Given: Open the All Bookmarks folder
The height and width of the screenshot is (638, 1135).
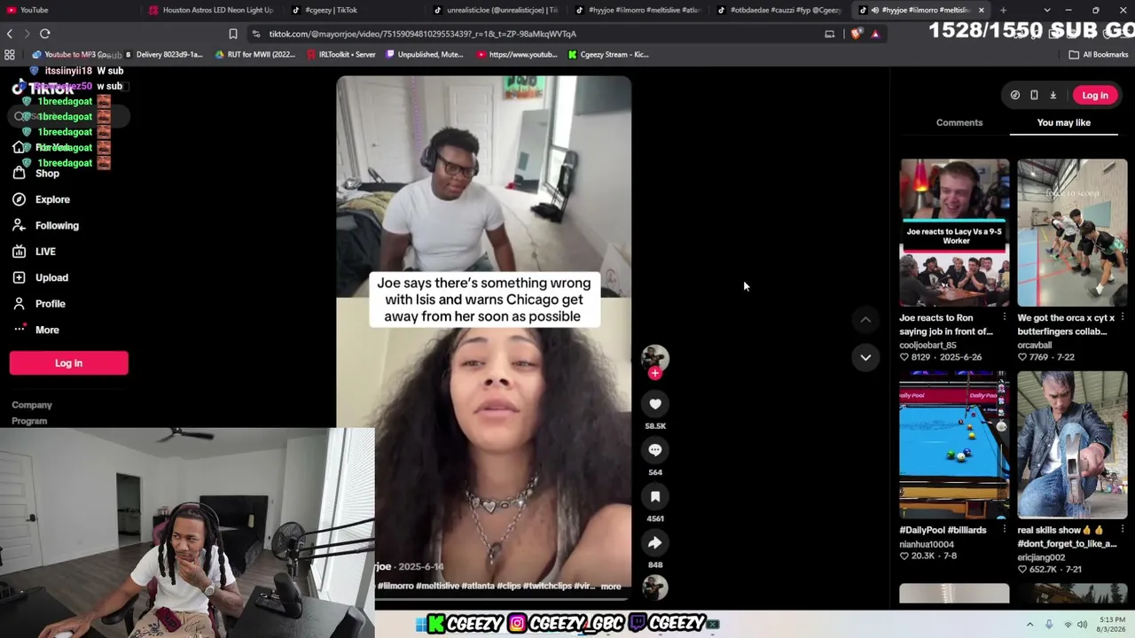Looking at the screenshot, I should [1099, 55].
